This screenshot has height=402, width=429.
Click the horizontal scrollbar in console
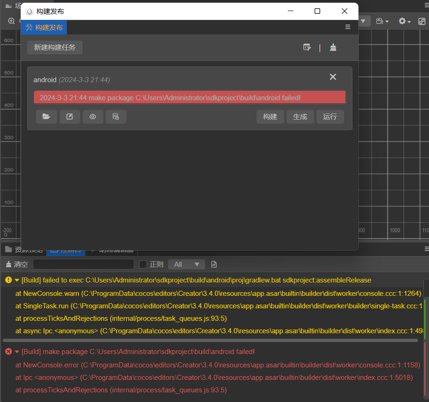pyautogui.click(x=210, y=341)
